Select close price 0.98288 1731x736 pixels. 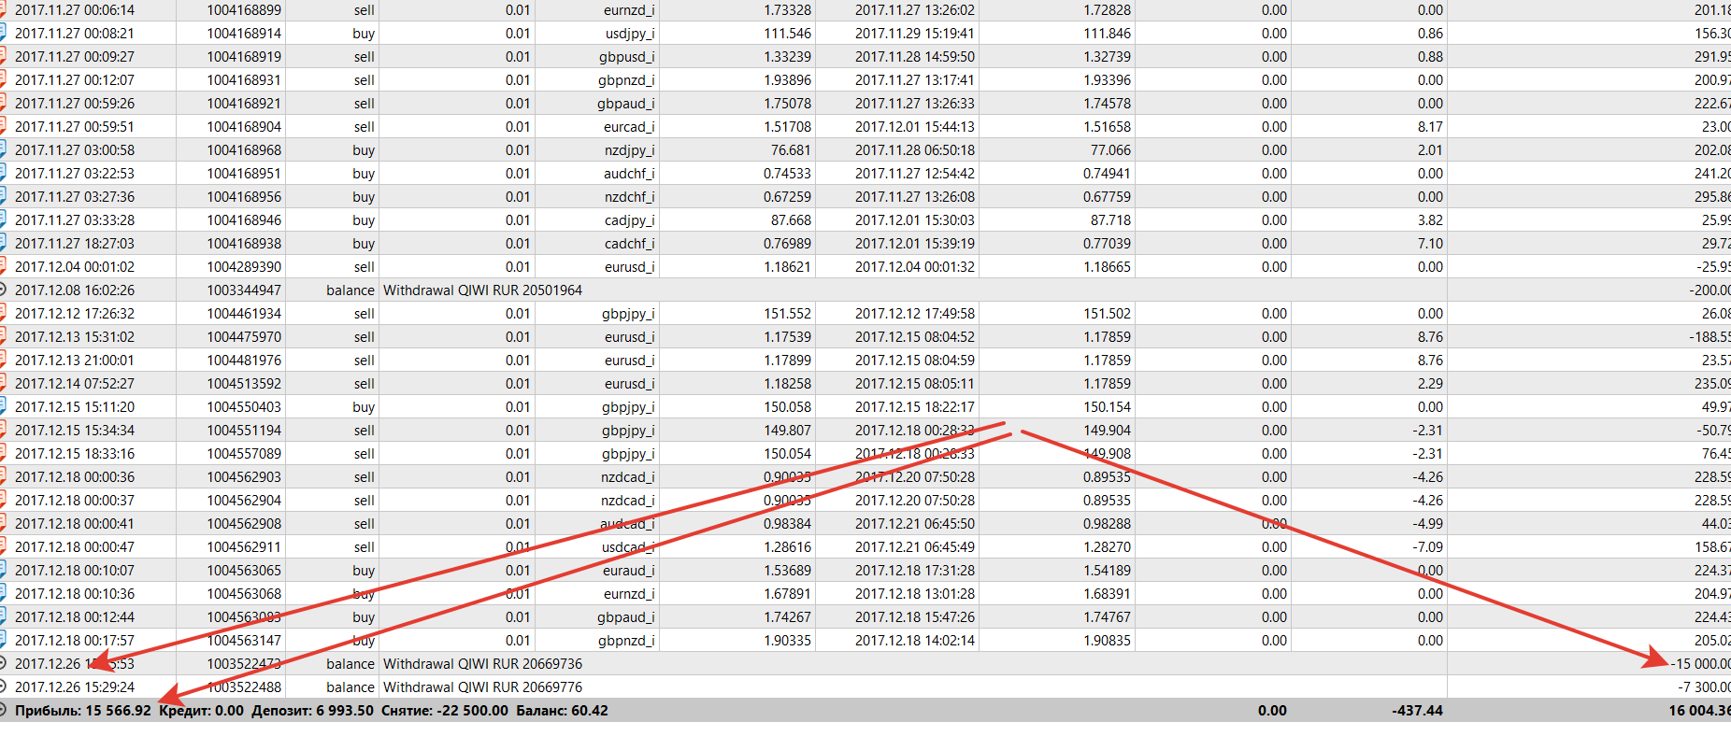(1107, 523)
